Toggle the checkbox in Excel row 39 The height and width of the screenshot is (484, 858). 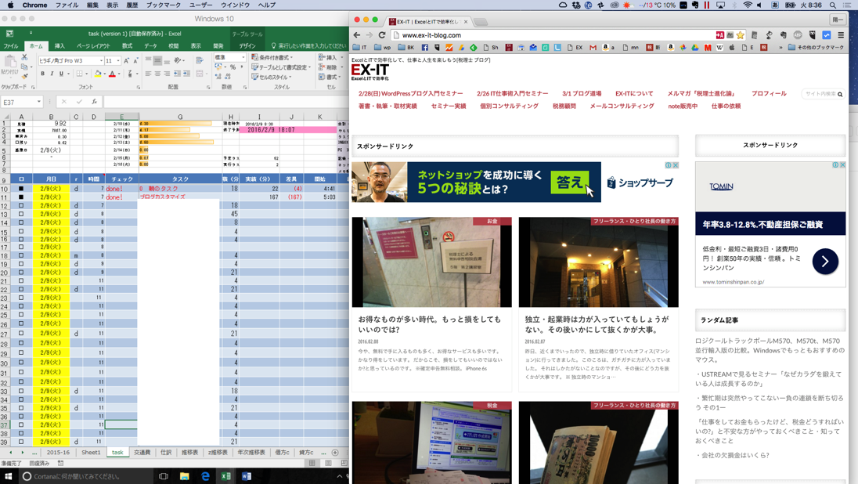tap(21, 441)
